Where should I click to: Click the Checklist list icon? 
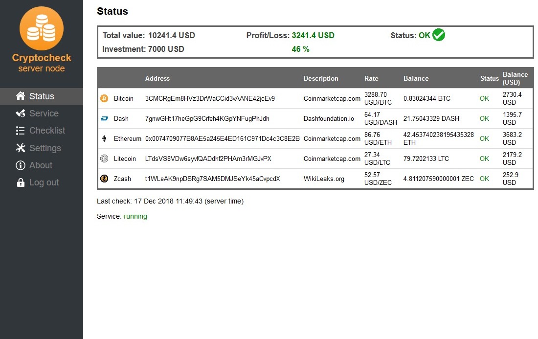tap(20, 131)
